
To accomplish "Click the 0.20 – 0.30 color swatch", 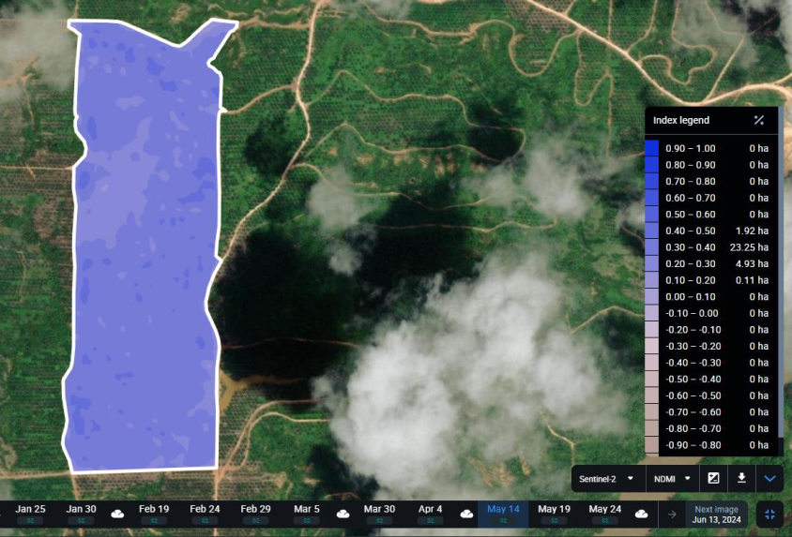I will [x=651, y=263].
